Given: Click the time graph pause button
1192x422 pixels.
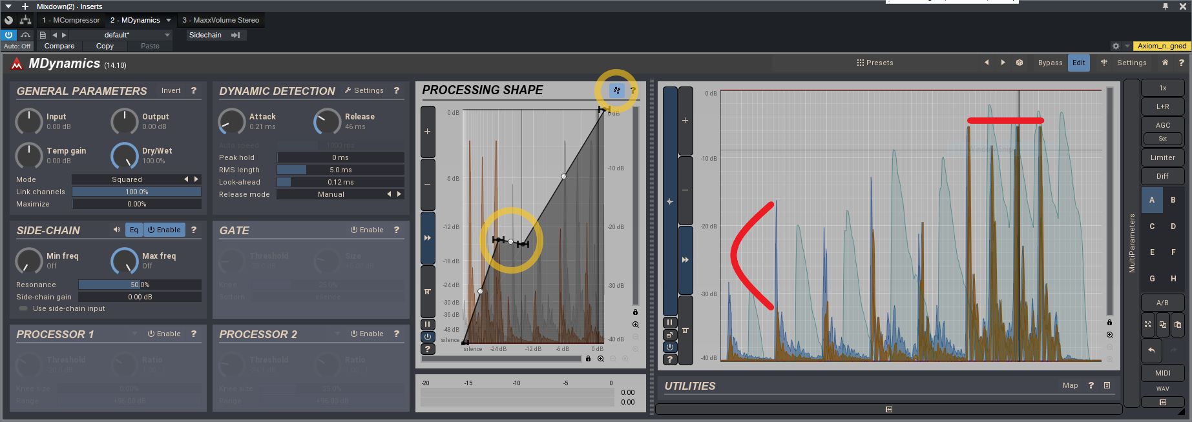Looking at the screenshot, I should (x=670, y=323).
